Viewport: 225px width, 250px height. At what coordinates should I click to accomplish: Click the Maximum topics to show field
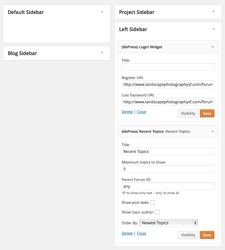(x=168, y=169)
